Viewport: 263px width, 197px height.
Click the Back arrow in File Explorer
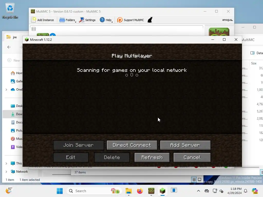pos(9,47)
